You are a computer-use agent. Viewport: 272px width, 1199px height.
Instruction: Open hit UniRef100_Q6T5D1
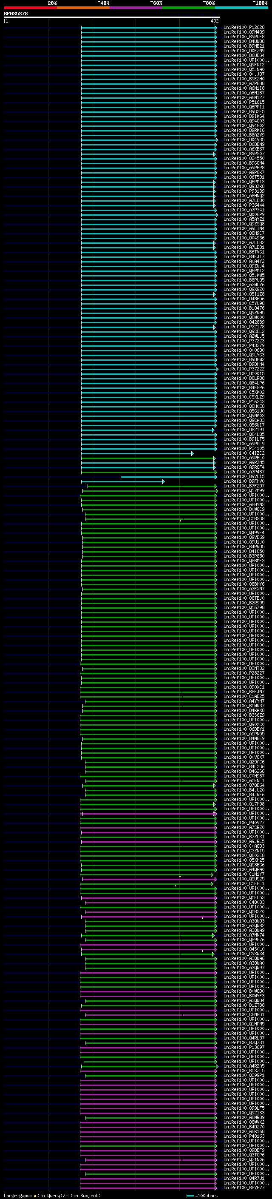coord(244,177)
